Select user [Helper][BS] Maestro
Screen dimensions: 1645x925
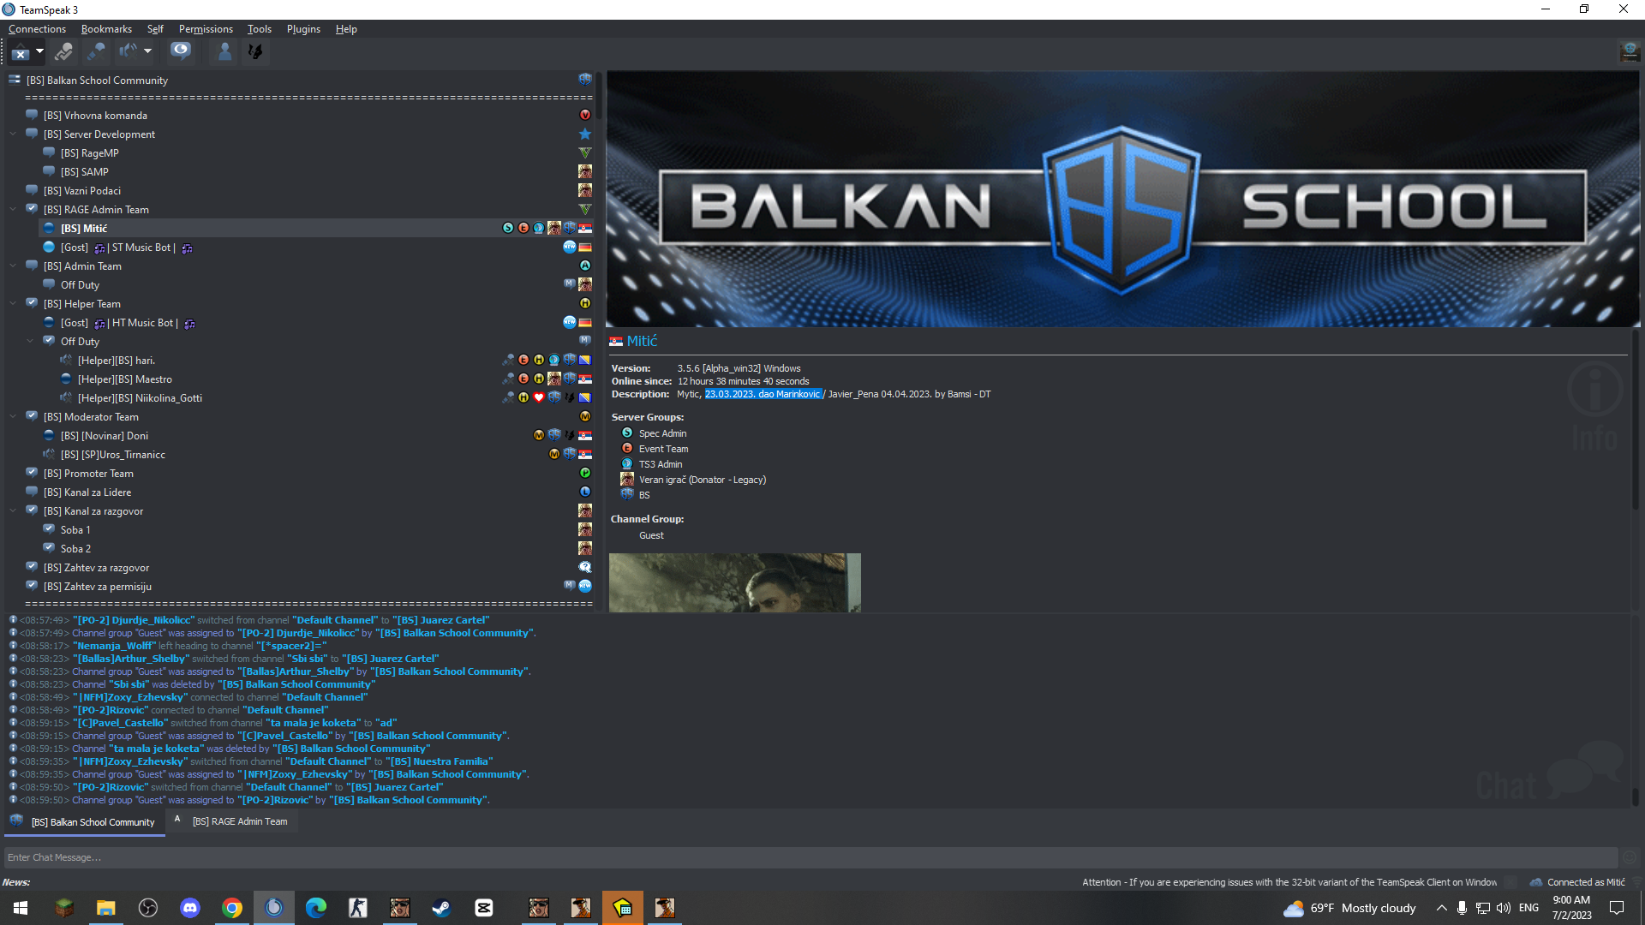tap(124, 379)
